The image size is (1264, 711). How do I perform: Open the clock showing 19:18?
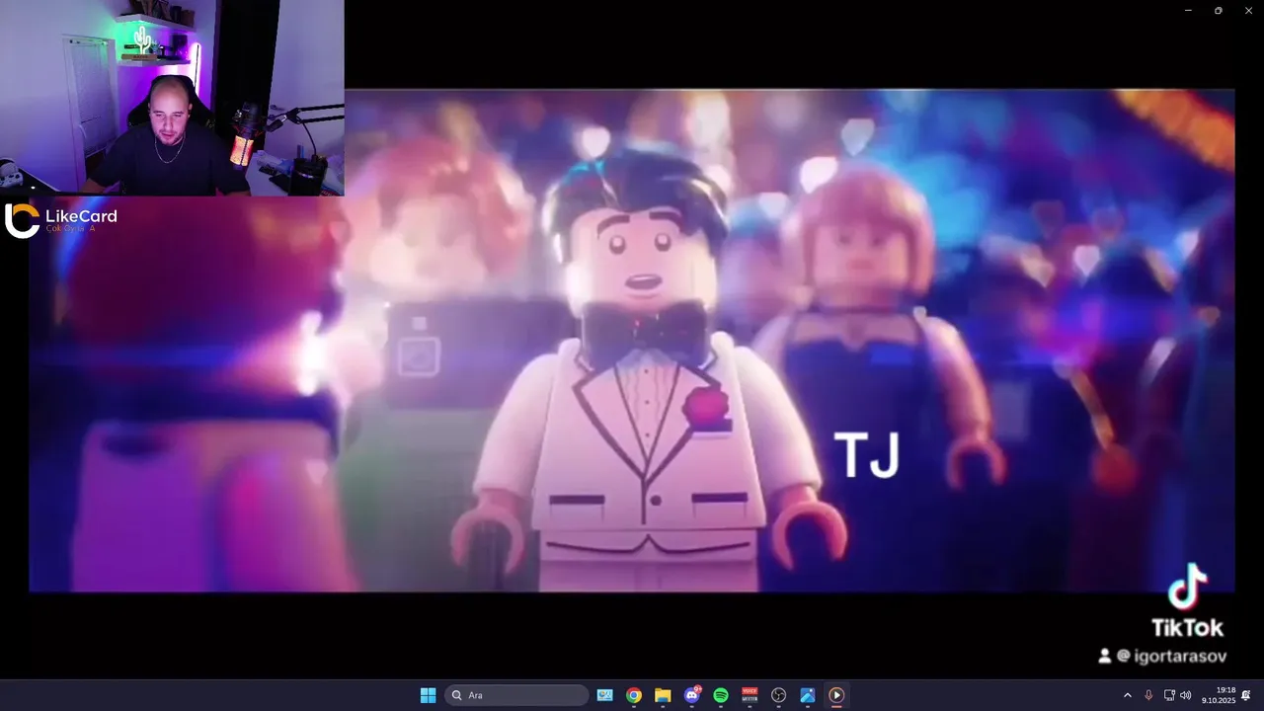pos(1219,695)
